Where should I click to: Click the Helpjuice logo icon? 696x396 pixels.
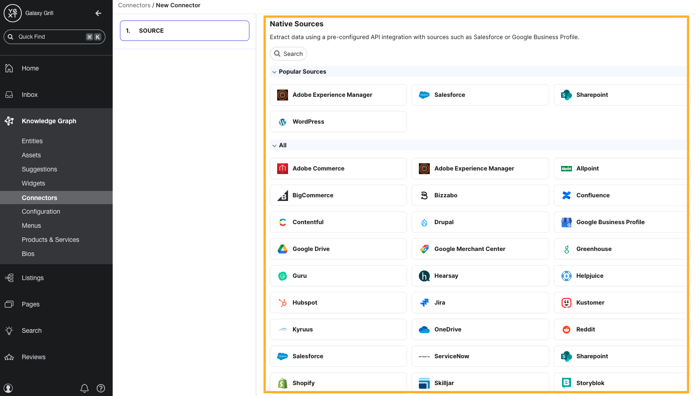click(567, 276)
